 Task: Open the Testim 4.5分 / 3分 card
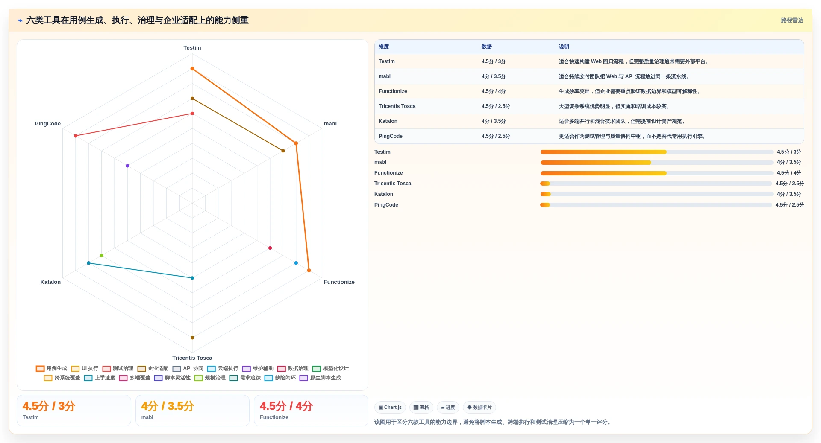coord(74,411)
